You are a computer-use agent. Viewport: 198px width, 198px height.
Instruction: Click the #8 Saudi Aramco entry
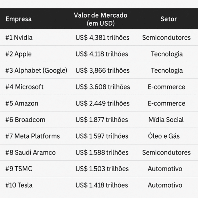[x=30, y=152]
